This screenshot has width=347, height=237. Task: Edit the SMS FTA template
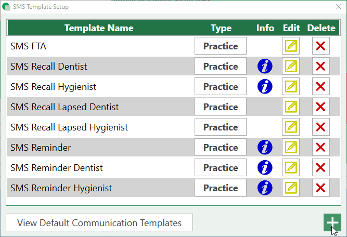[291, 46]
